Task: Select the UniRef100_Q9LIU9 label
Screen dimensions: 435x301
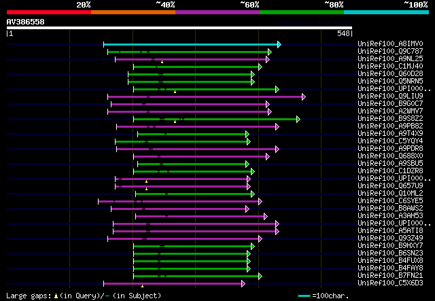Action: (390, 96)
